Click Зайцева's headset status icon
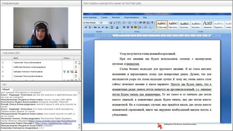233x131 pixels. coord(68,72)
